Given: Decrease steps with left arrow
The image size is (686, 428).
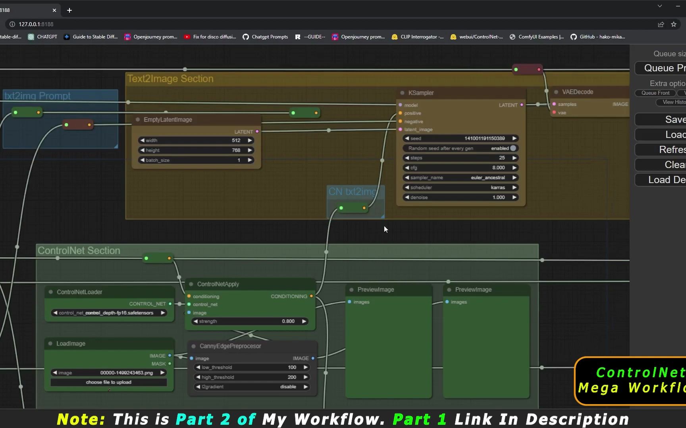Looking at the screenshot, I should [x=407, y=158].
